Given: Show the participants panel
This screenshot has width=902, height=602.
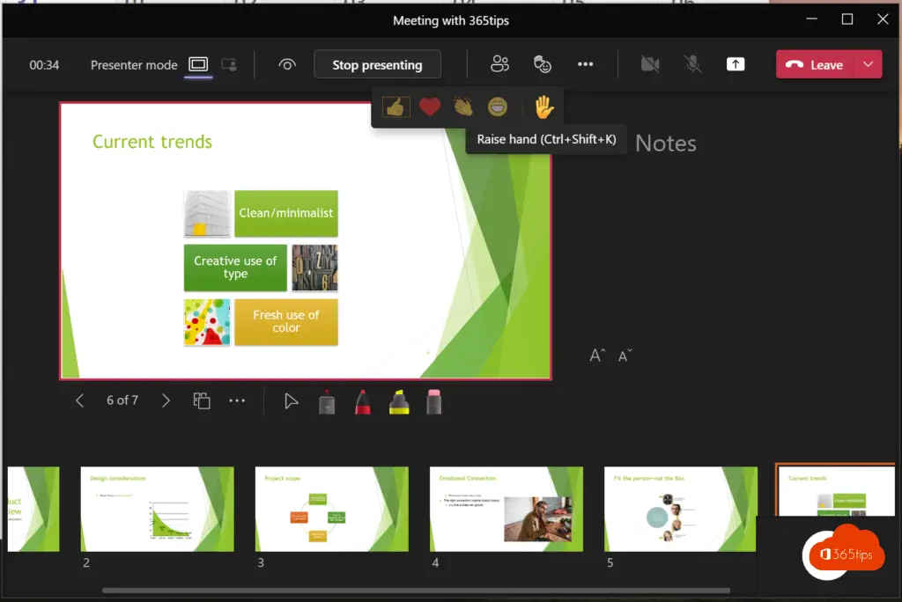Looking at the screenshot, I should point(500,64).
